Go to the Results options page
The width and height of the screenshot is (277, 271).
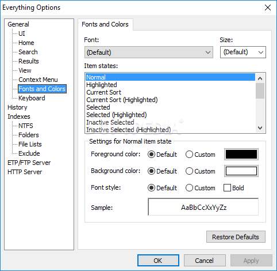(x=29, y=61)
